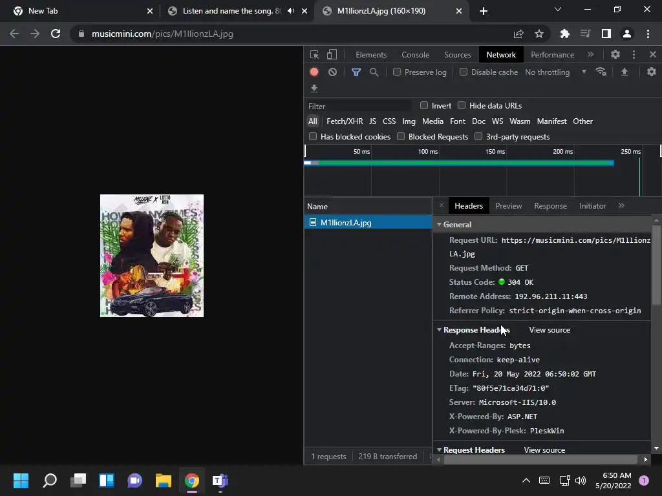Viewport: 662px width, 496px height.
Task: Click the album cover image
Action: [151, 256]
